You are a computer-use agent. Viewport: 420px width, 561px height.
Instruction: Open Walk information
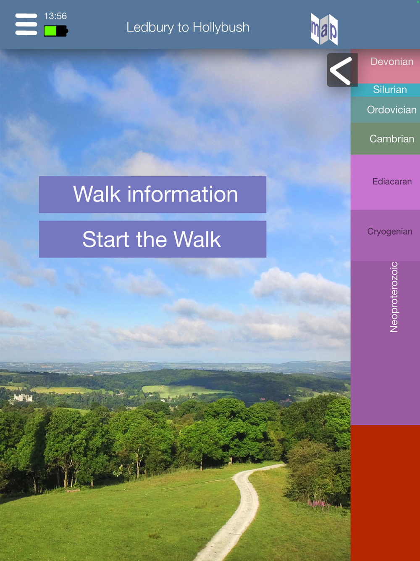coord(152,194)
